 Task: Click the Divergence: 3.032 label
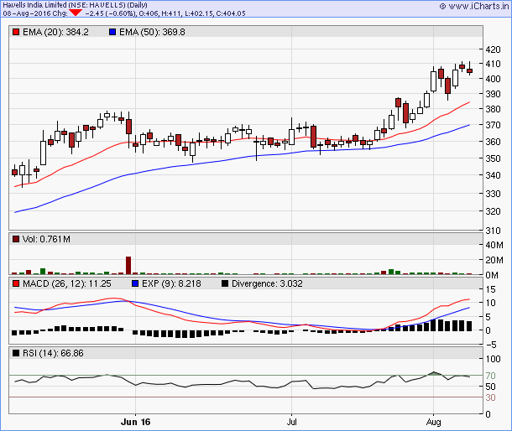click(x=267, y=283)
